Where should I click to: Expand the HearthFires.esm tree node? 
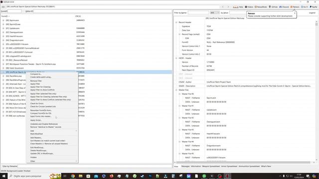coord(3,36)
